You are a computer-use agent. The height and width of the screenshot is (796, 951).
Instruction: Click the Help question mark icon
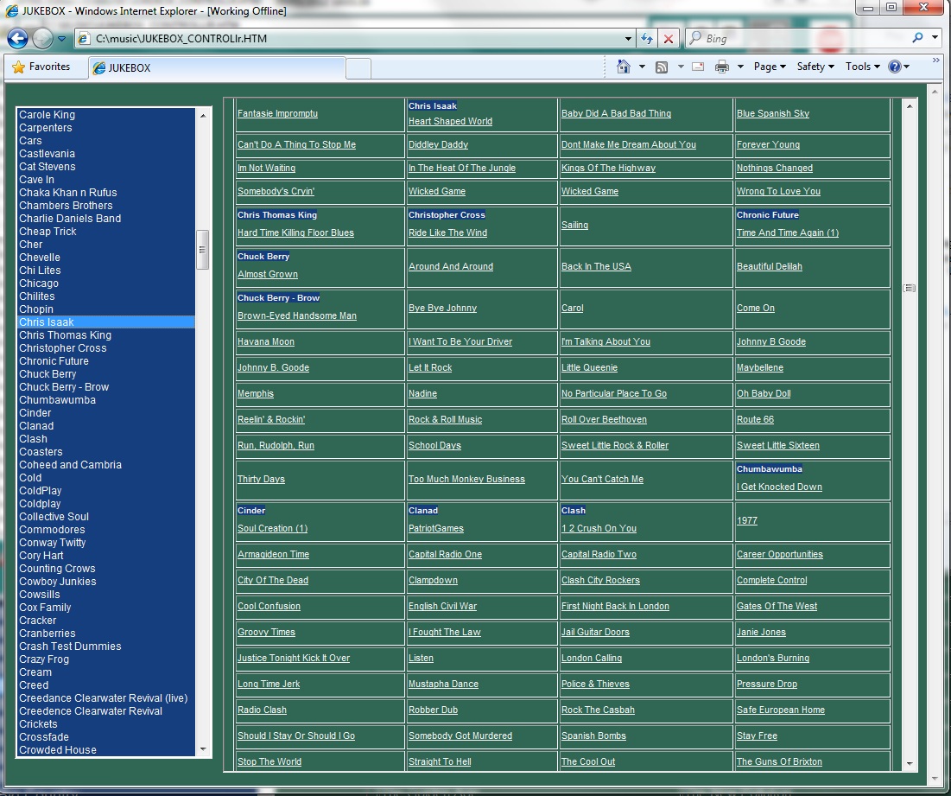click(x=895, y=67)
